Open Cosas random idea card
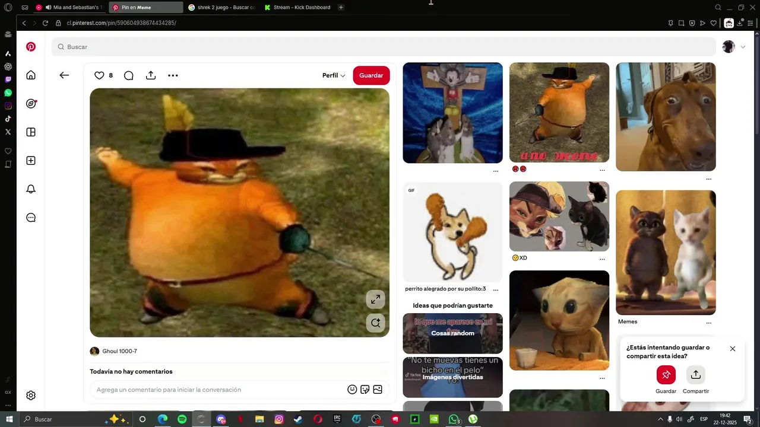This screenshot has height=427, width=760. [452, 333]
